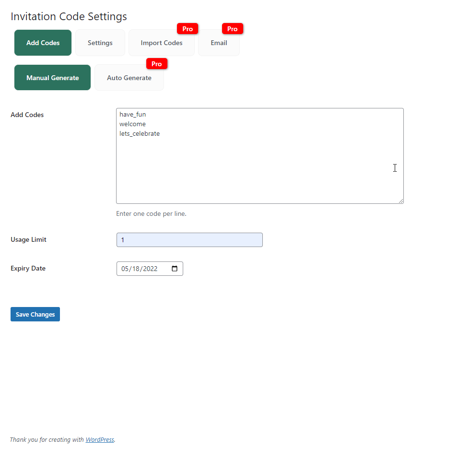Select the Auto Generate sub-tab
Image resolution: width=470 pixels, height=449 pixels.
pyautogui.click(x=129, y=78)
